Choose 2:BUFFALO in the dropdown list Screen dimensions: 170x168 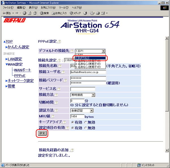(x=90, y=58)
